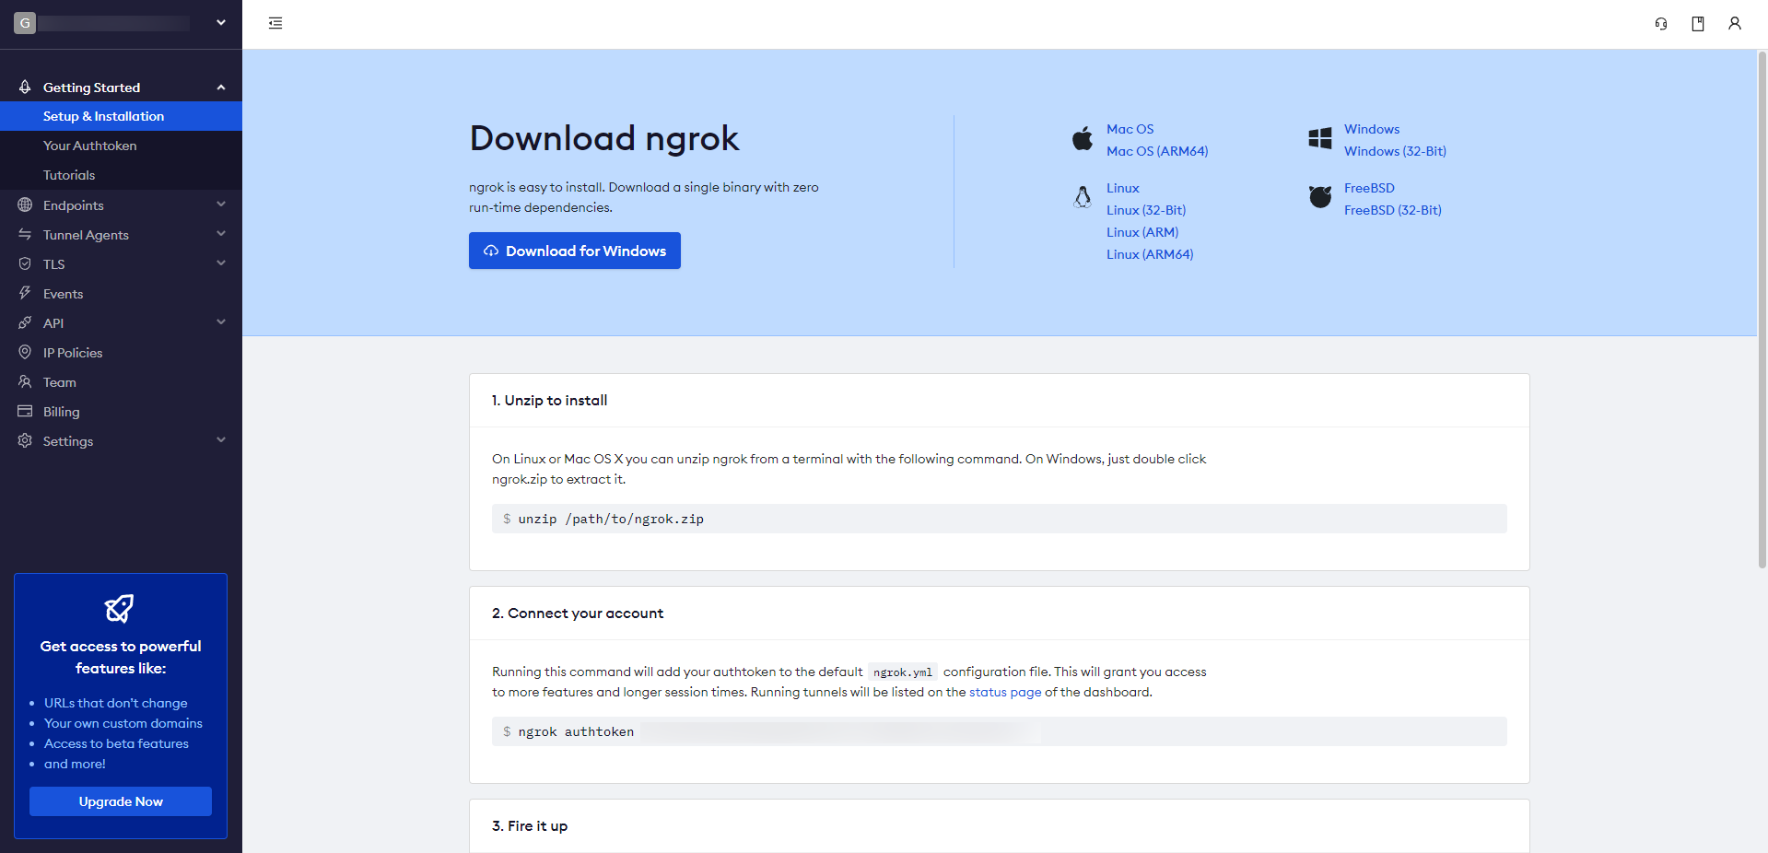Click 'Access to beta features' bullet
The height and width of the screenshot is (853, 1768).
(x=116, y=743)
